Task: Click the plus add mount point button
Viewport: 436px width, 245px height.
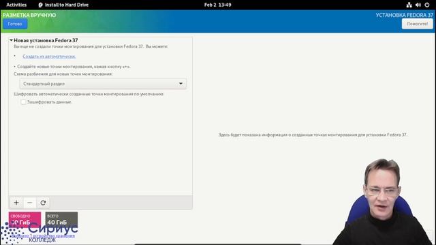Action: [x=16, y=203]
